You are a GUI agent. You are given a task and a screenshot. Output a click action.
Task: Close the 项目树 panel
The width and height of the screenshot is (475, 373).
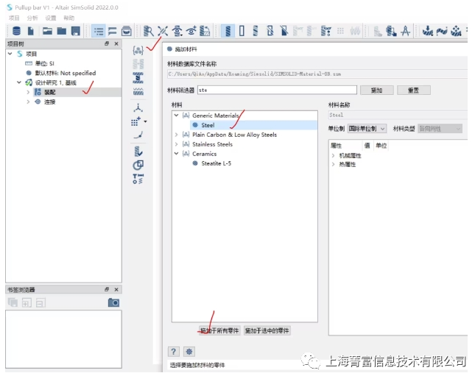[116, 43]
